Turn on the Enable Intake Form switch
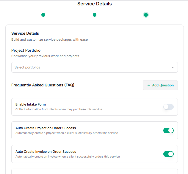Image resolution: width=188 pixels, height=174 pixels. [168, 107]
